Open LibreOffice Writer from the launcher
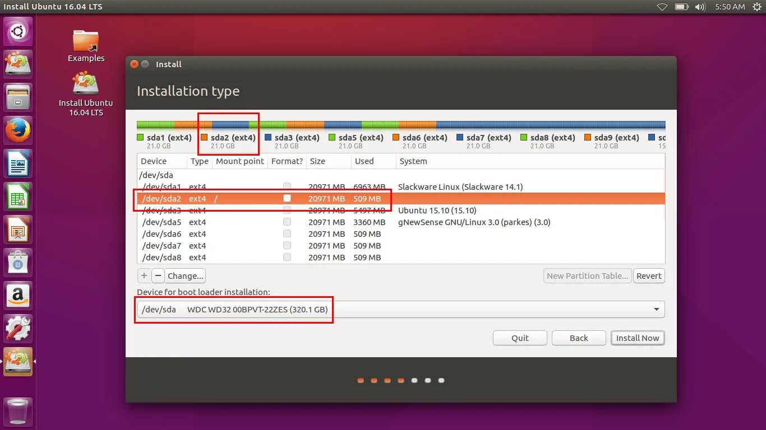The image size is (766, 430). [x=18, y=163]
